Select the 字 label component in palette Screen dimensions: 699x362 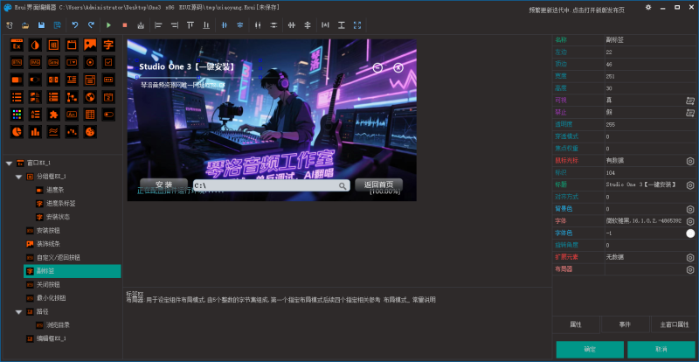click(108, 45)
